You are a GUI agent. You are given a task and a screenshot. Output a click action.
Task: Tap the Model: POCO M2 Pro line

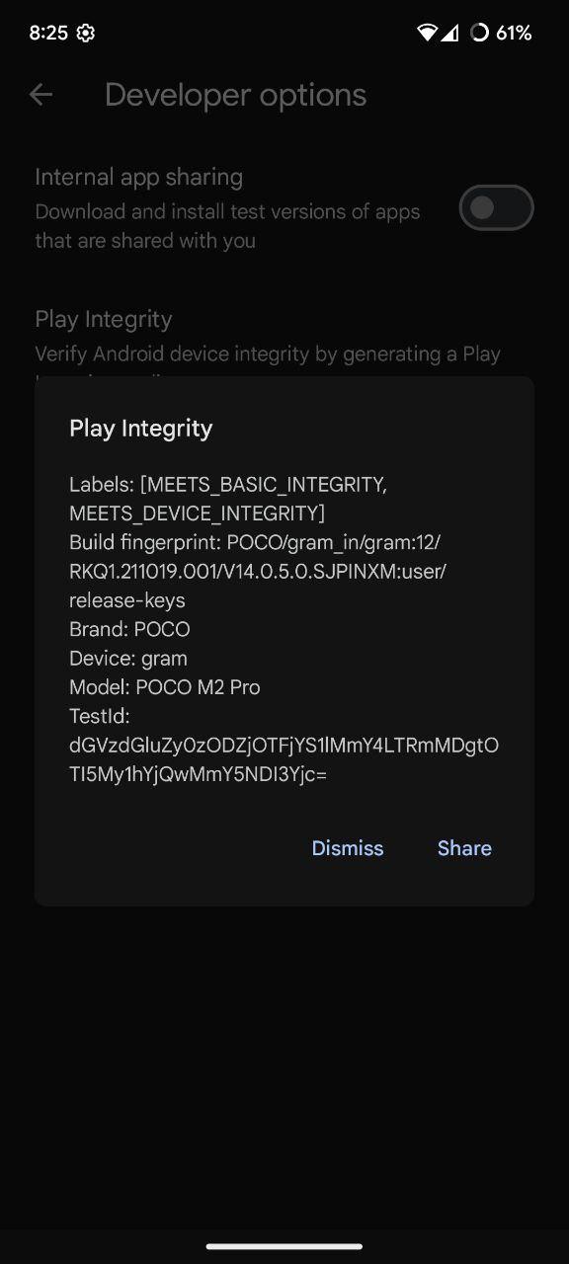pos(165,687)
